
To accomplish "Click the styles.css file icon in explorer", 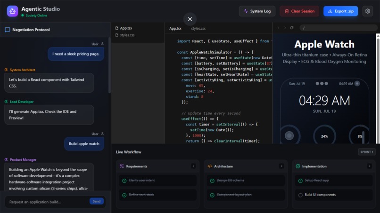I will (x=117, y=35).
